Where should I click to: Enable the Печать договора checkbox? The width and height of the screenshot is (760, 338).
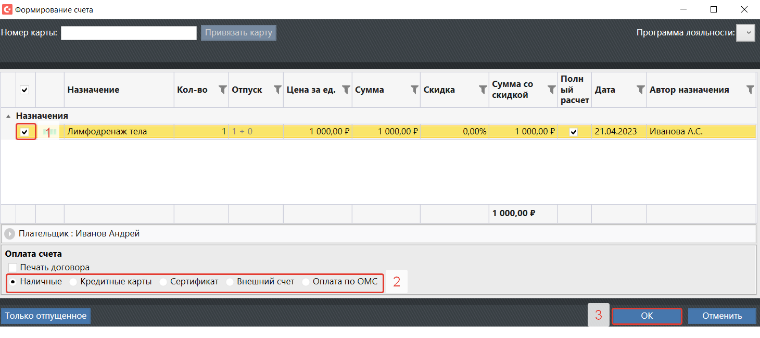click(12, 267)
